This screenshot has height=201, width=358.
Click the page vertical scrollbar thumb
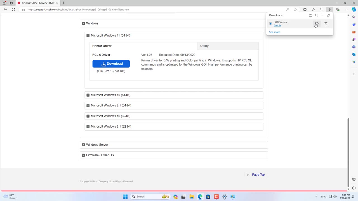coord(348,153)
